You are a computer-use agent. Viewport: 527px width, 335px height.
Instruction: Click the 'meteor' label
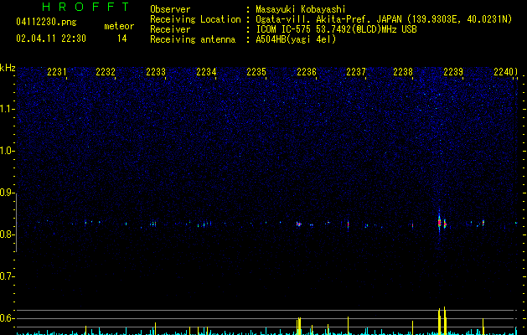[119, 26]
